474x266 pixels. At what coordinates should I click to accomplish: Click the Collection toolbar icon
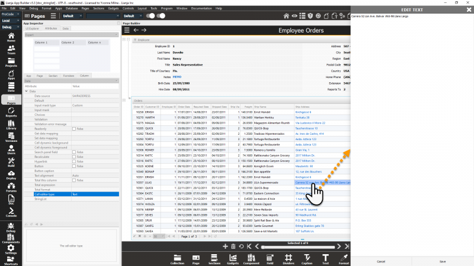(x=177, y=259)
